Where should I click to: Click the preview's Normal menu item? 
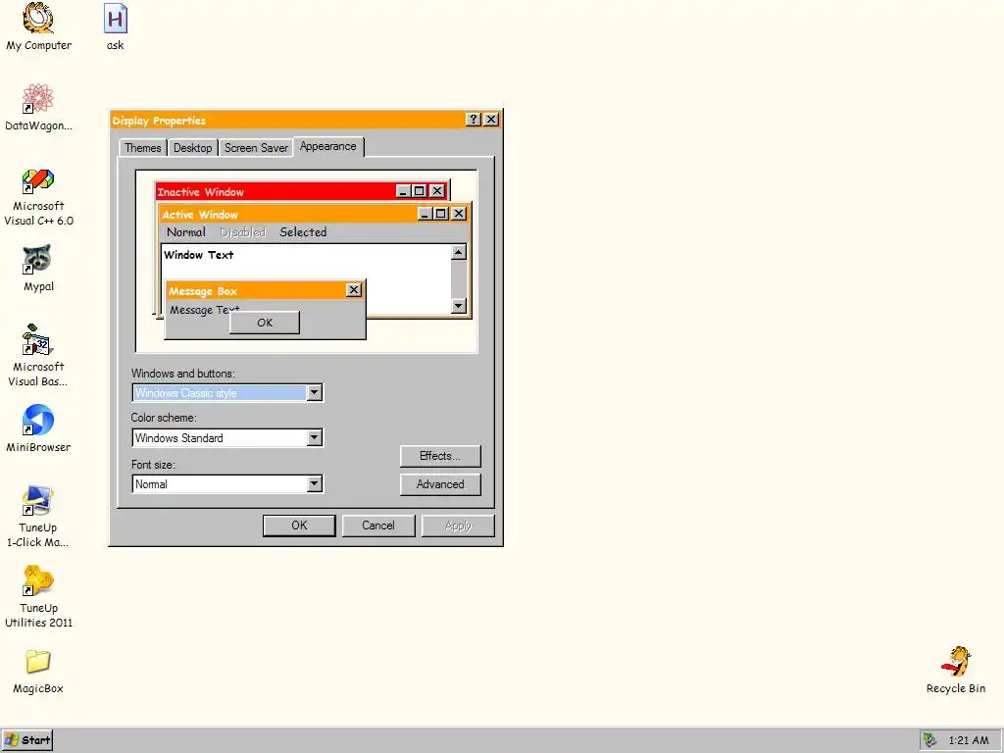186,232
